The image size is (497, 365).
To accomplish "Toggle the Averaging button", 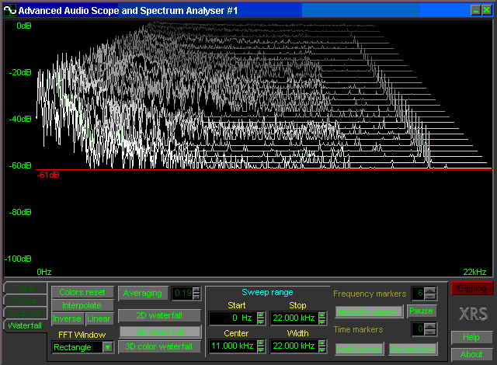I will tap(142, 293).
